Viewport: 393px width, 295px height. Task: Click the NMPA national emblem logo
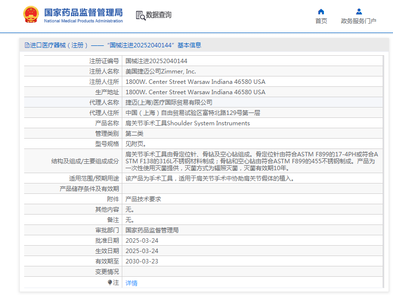[31, 14]
